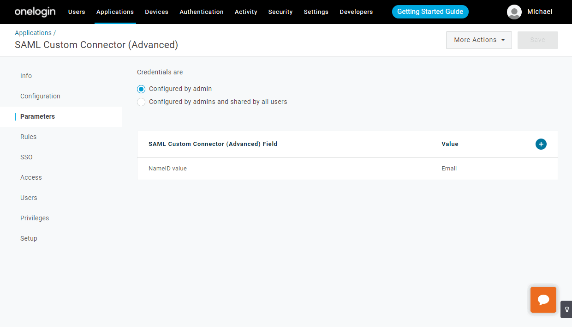
Task: Open the Getting Started Guide
Action: (430, 12)
